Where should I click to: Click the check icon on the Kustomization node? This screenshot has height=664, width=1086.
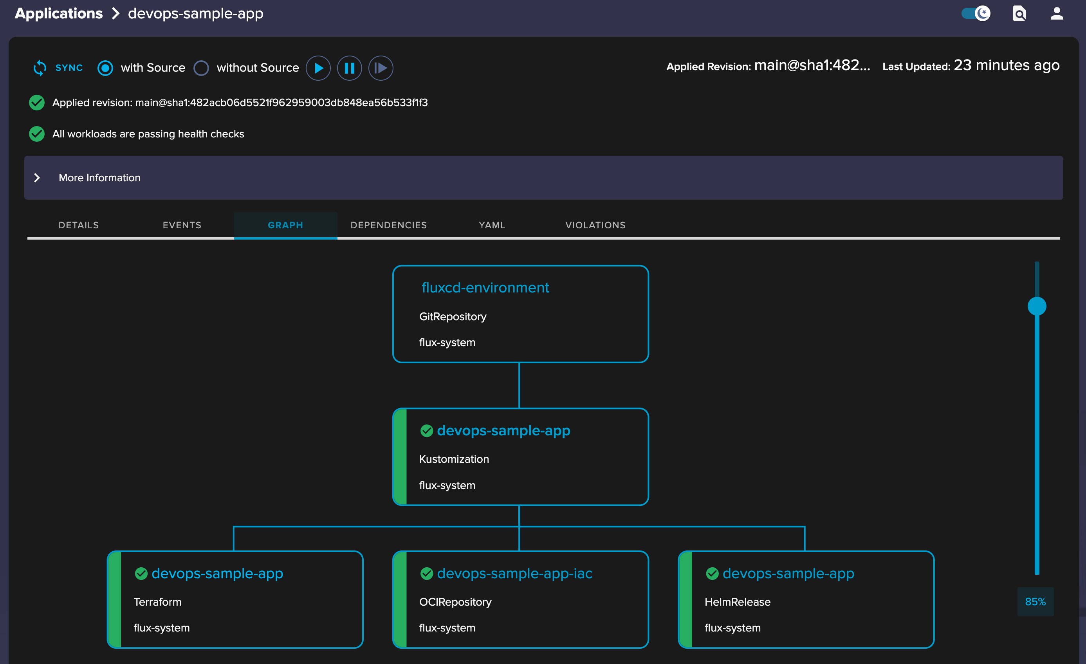point(426,430)
